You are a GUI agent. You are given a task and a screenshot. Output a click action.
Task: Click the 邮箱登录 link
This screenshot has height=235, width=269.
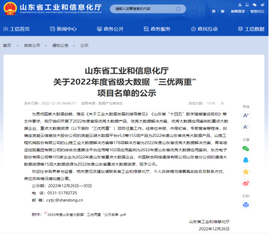(x=238, y=11)
